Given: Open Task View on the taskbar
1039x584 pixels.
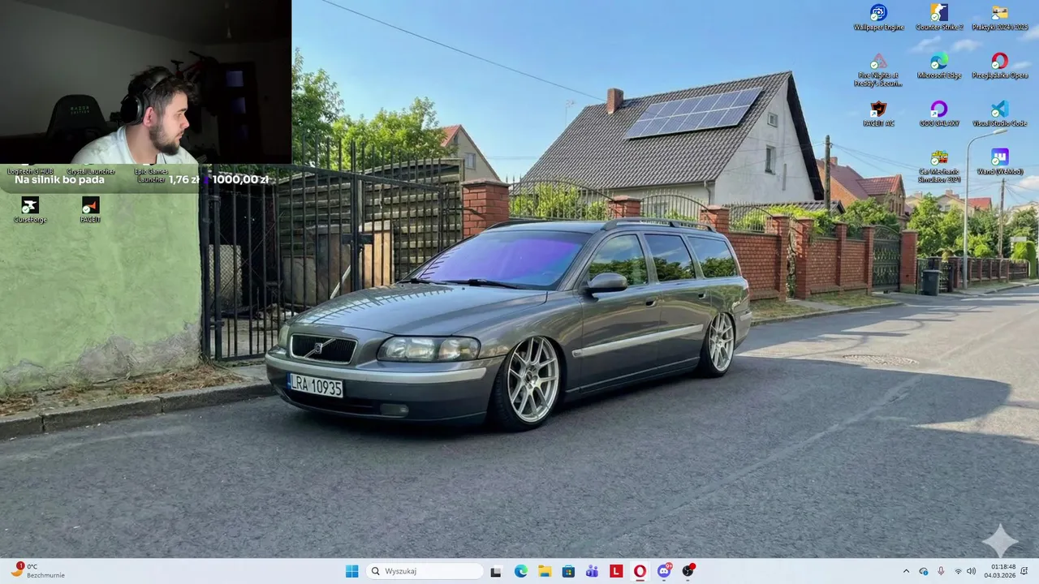Looking at the screenshot, I should click(496, 571).
